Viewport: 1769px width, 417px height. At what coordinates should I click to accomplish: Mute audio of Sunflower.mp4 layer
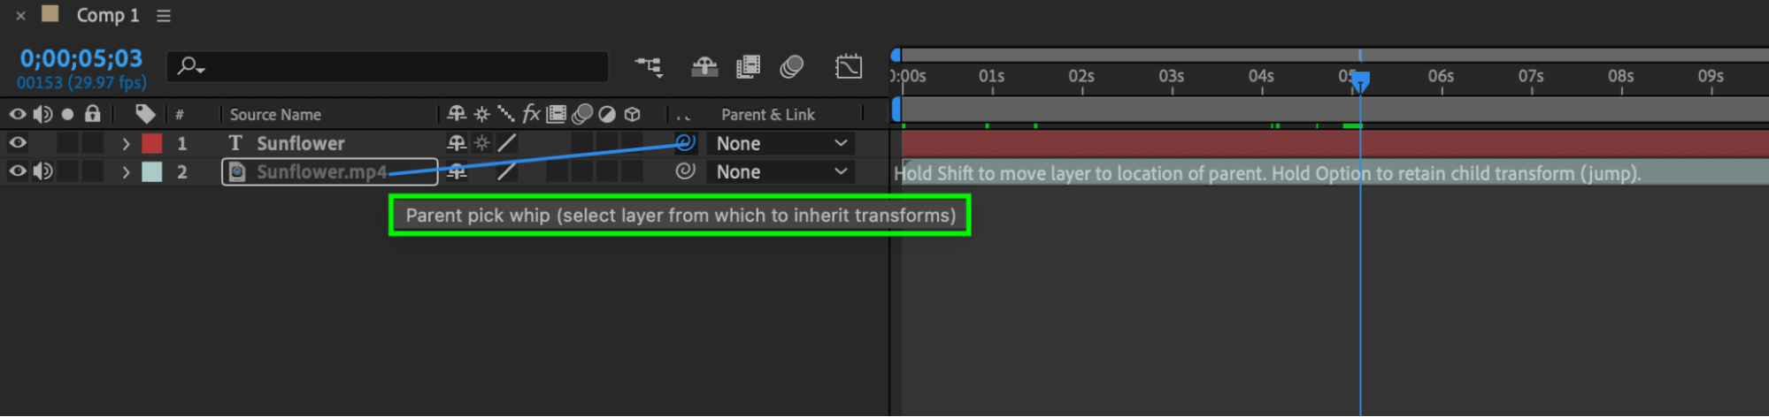click(x=42, y=171)
